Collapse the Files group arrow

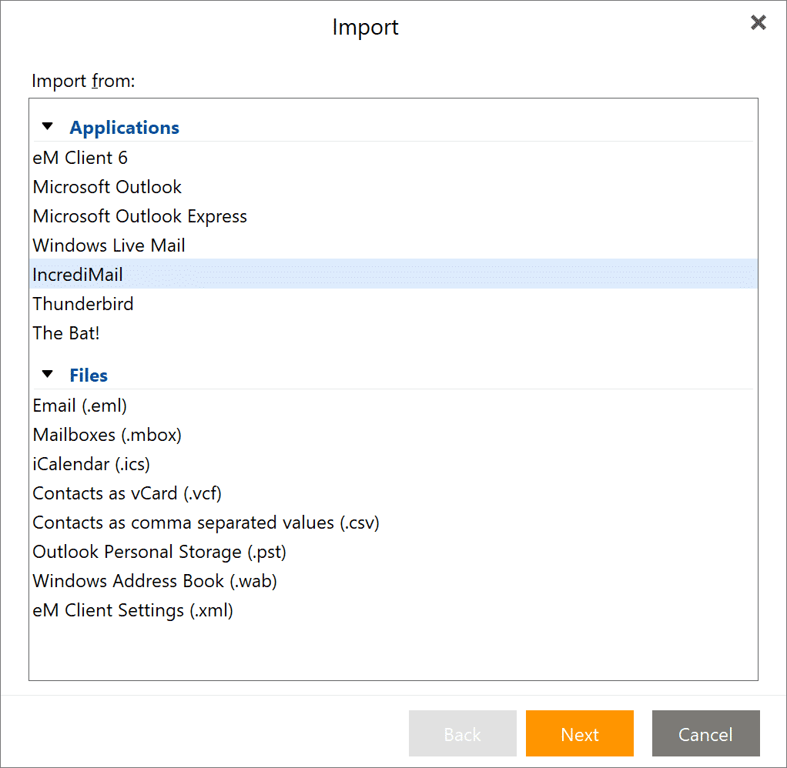click(47, 374)
